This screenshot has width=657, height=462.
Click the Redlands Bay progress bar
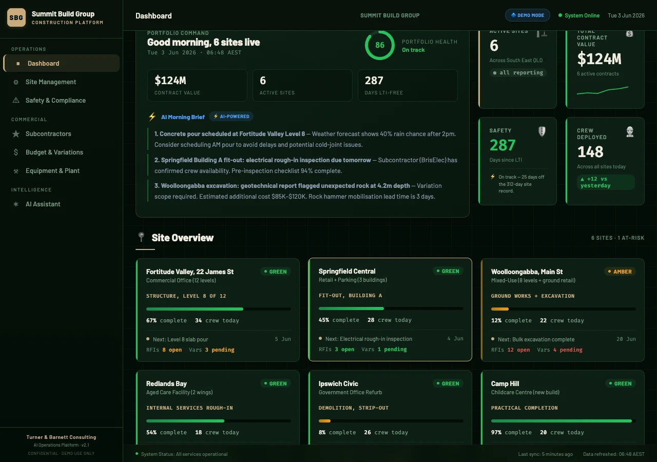coord(219,421)
